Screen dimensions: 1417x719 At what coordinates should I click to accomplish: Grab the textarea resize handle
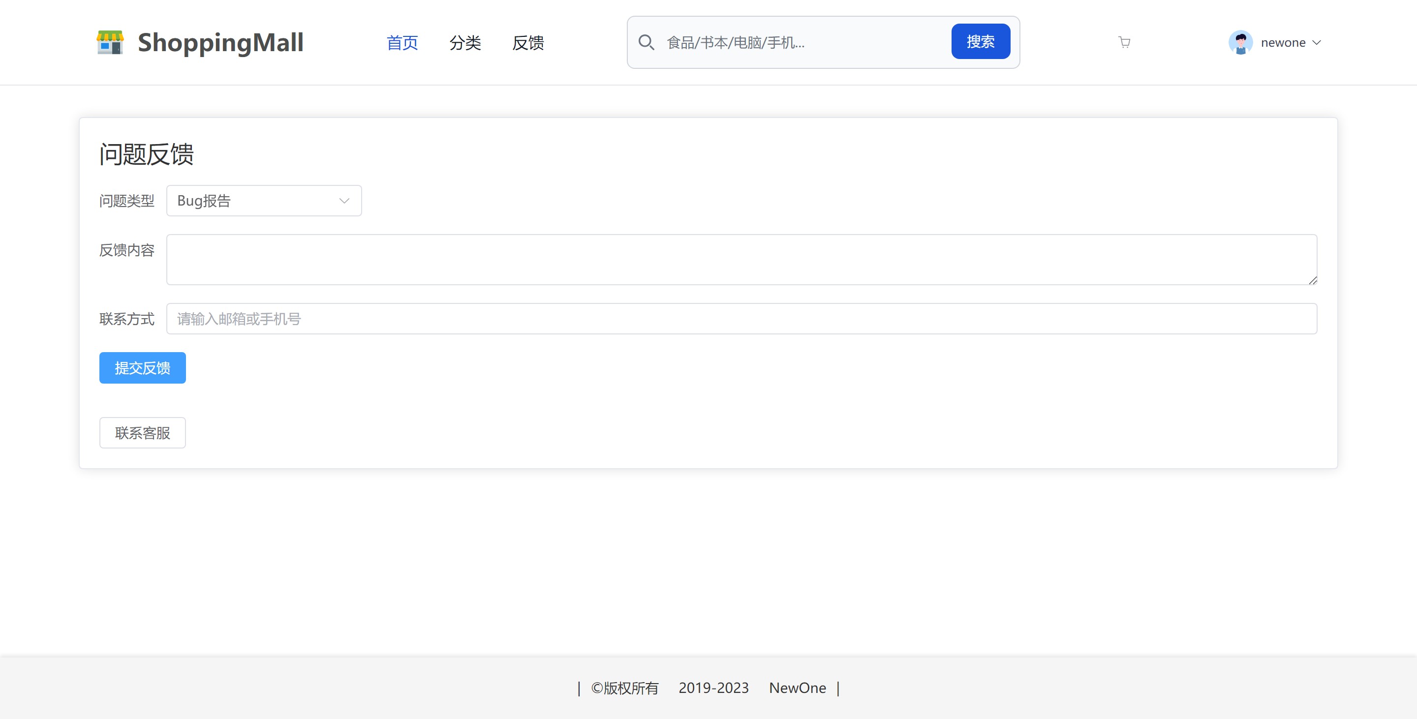click(x=1313, y=280)
